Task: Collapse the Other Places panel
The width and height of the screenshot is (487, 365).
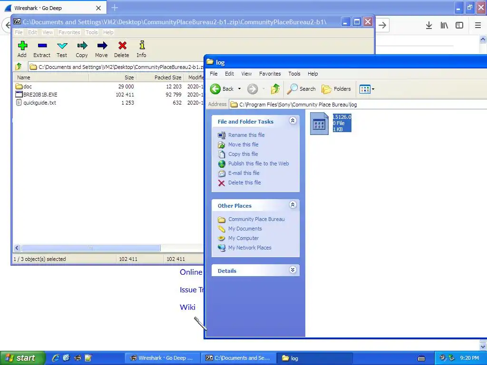Action: coord(292,205)
